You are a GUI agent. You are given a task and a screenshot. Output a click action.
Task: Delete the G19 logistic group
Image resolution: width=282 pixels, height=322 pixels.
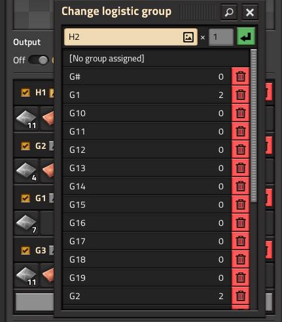tap(241, 278)
